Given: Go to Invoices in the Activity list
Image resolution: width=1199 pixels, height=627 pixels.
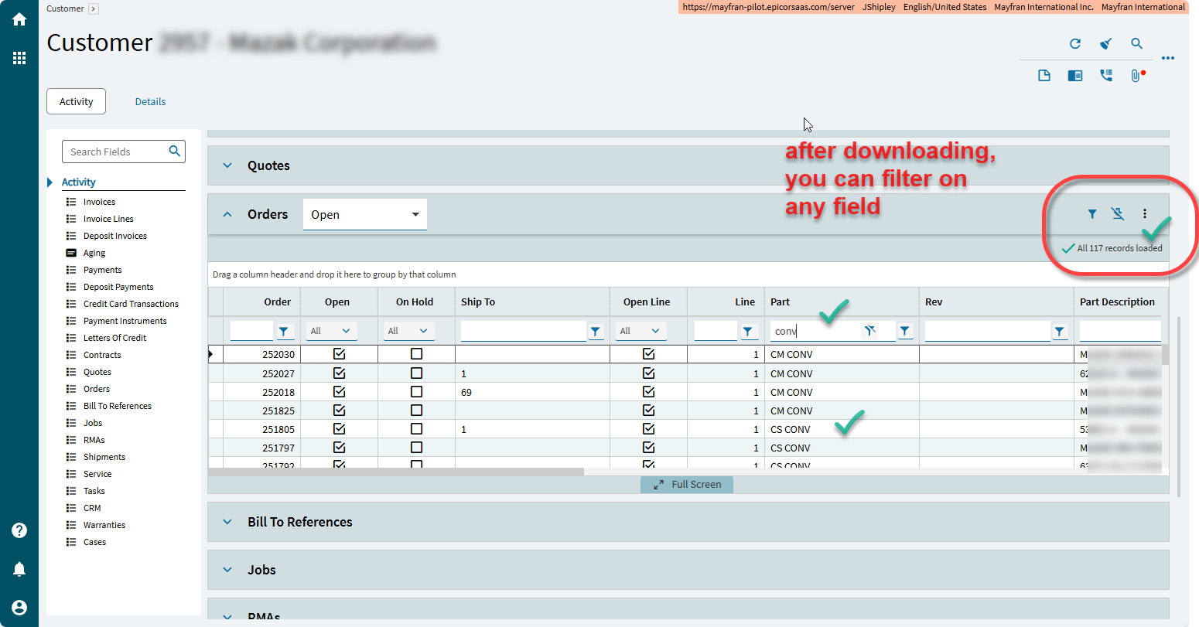Looking at the screenshot, I should (x=99, y=202).
